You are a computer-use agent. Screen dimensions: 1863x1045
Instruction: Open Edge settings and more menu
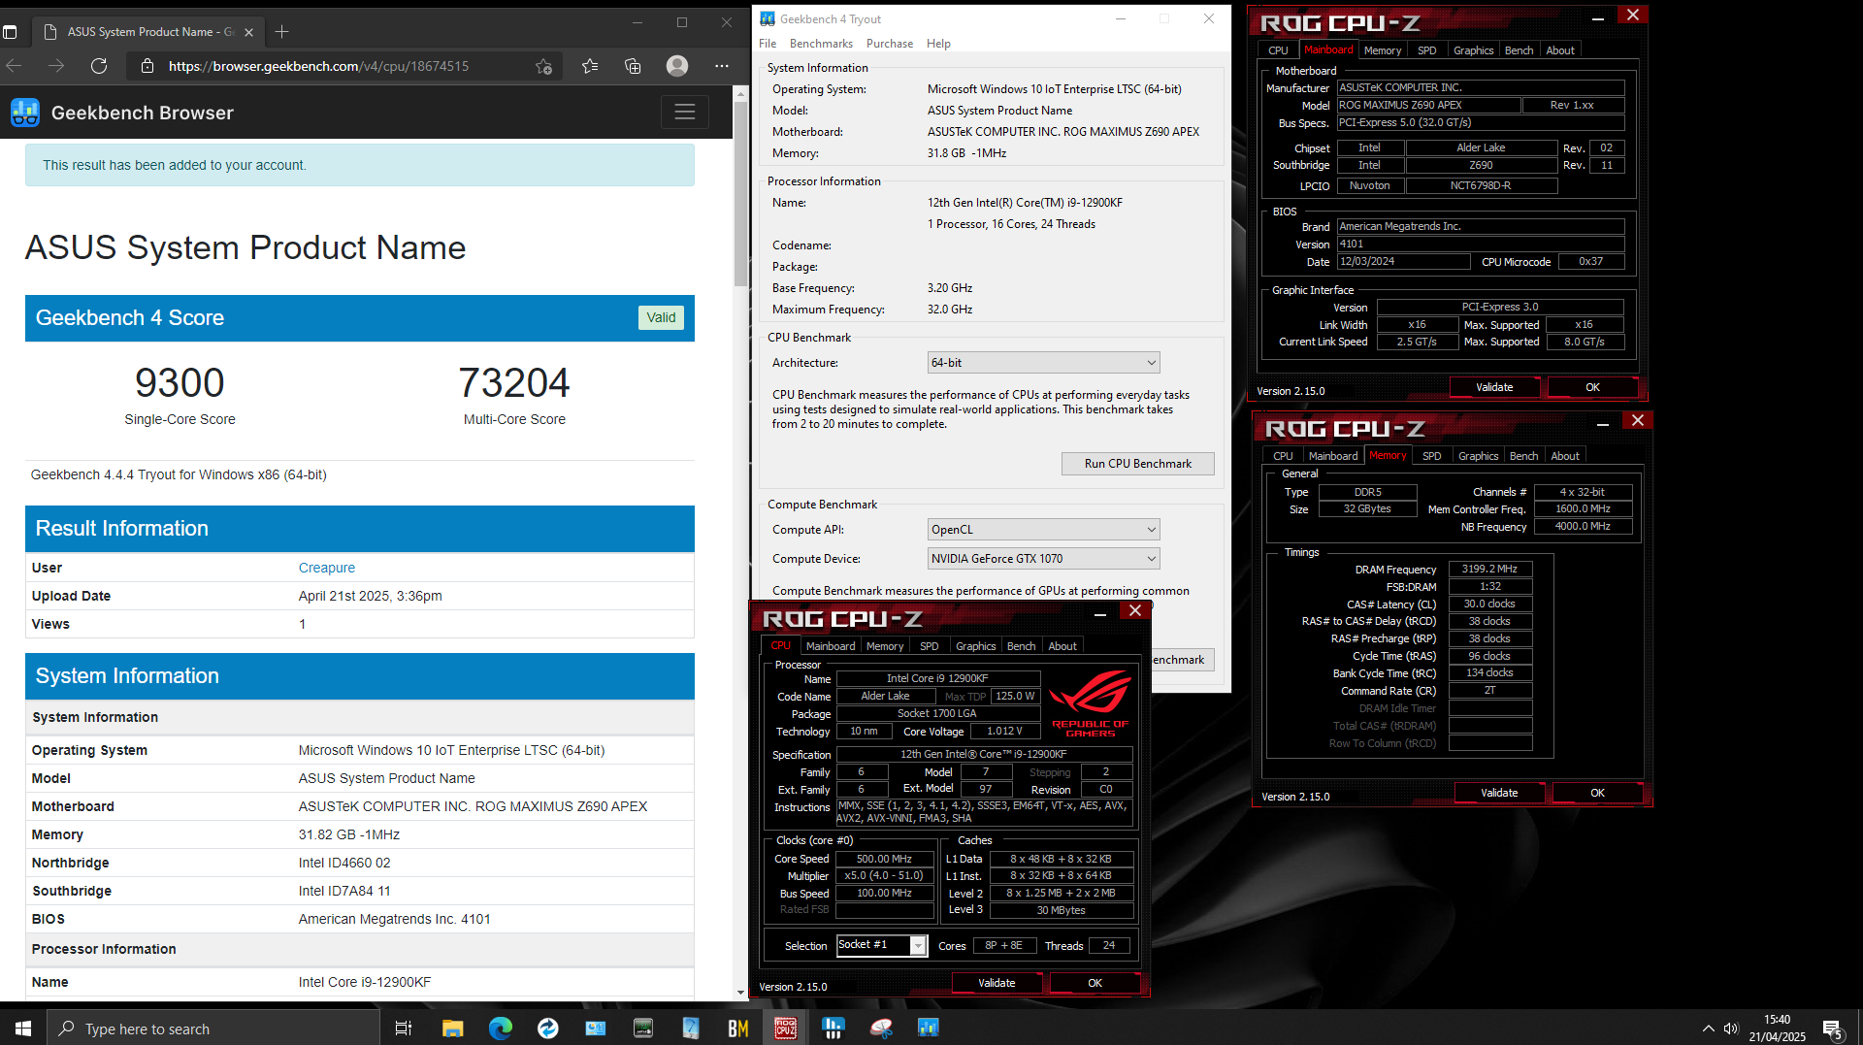click(x=721, y=66)
